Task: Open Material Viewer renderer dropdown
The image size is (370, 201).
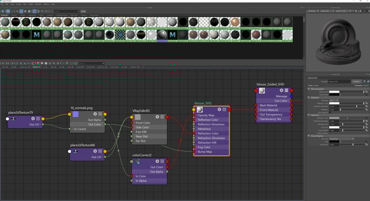Action: pos(313,11)
